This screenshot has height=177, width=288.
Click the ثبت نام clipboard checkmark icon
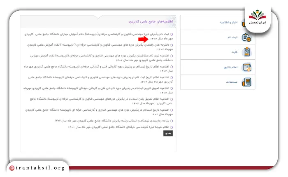246,37
